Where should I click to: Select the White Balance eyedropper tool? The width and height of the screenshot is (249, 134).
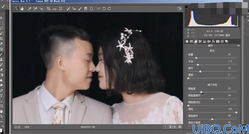[x=29, y=9]
